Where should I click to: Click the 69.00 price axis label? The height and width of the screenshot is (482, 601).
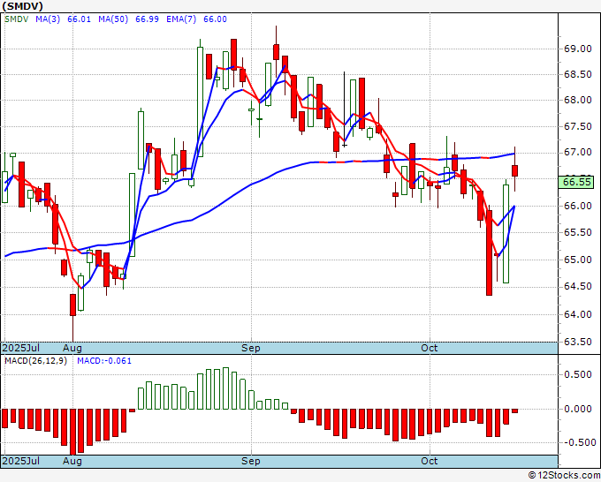[578, 49]
